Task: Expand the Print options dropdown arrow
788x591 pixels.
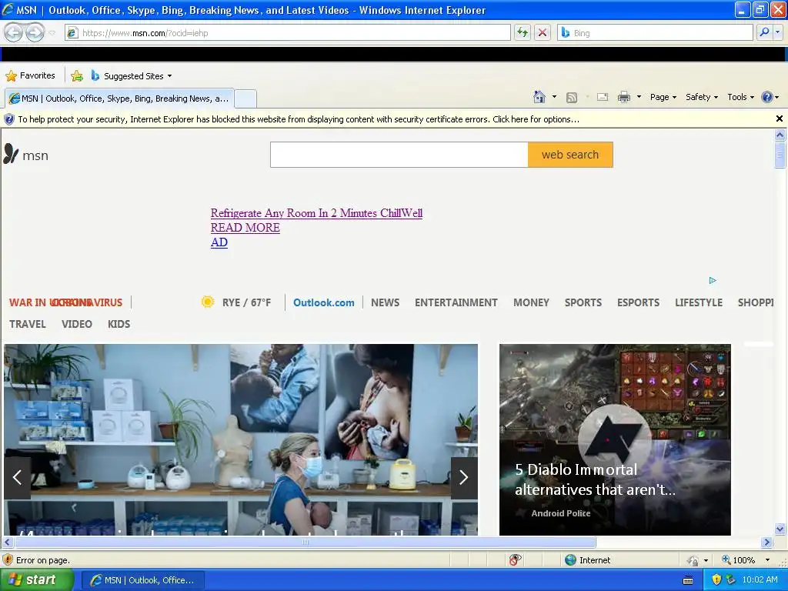Action: pyautogui.click(x=639, y=97)
